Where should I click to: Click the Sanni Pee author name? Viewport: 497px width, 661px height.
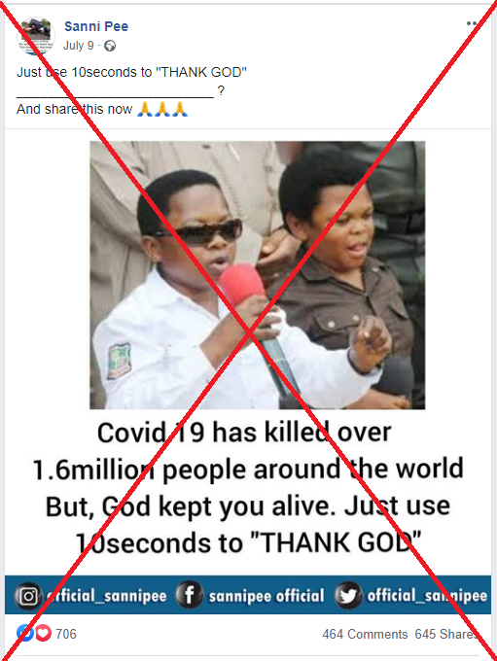[x=96, y=26]
